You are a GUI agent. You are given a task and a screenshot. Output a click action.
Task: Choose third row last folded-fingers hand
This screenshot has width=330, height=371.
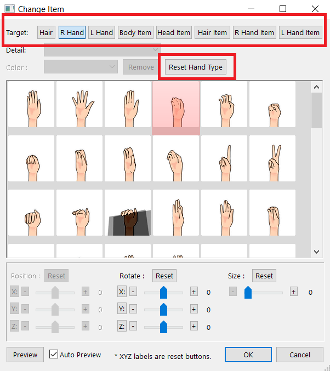tap(272, 213)
